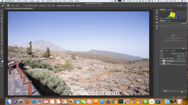Open the Brush Settings panel icon
Image resolution: width=188 pixels, height=105 pixels.
click(x=157, y=16)
